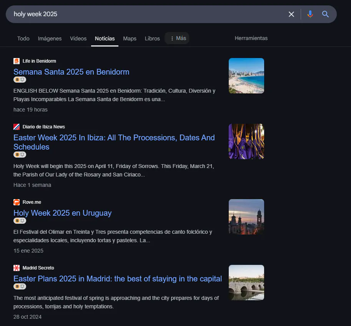Switch to the Todo tab
This screenshot has height=326, width=351.
click(x=23, y=38)
